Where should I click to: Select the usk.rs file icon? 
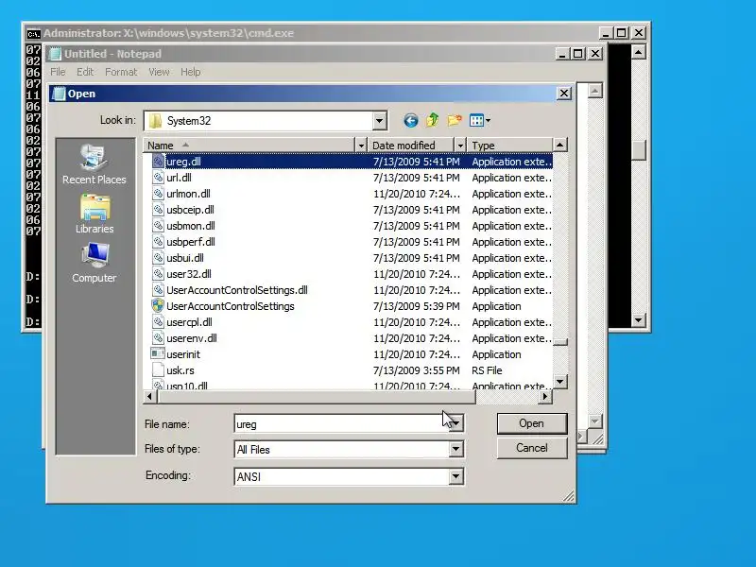158,370
